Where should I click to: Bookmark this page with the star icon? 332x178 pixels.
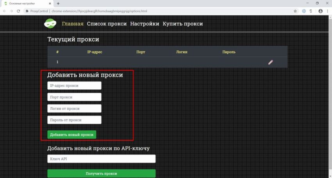click(x=295, y=11)
